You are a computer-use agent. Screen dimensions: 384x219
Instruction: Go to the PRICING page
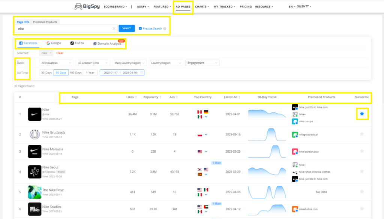(246, 7)
